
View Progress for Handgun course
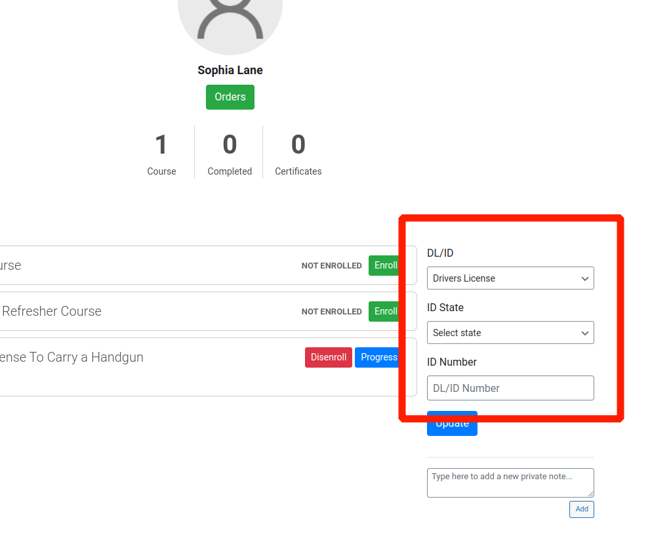[x=377, y=358]
